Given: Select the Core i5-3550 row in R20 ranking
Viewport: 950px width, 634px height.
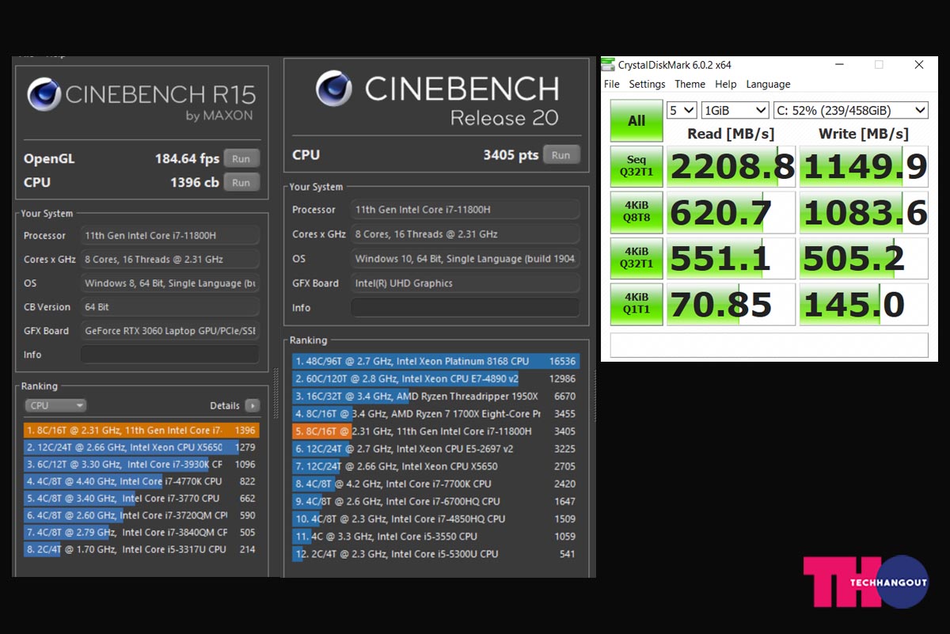Looking at the screenshot, I should pos(435,537).
